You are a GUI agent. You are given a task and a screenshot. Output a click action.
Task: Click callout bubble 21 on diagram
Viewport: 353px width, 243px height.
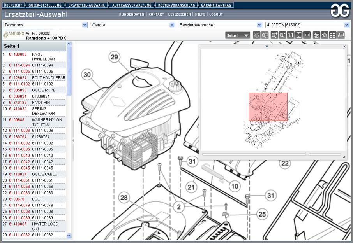coord(191,187)
